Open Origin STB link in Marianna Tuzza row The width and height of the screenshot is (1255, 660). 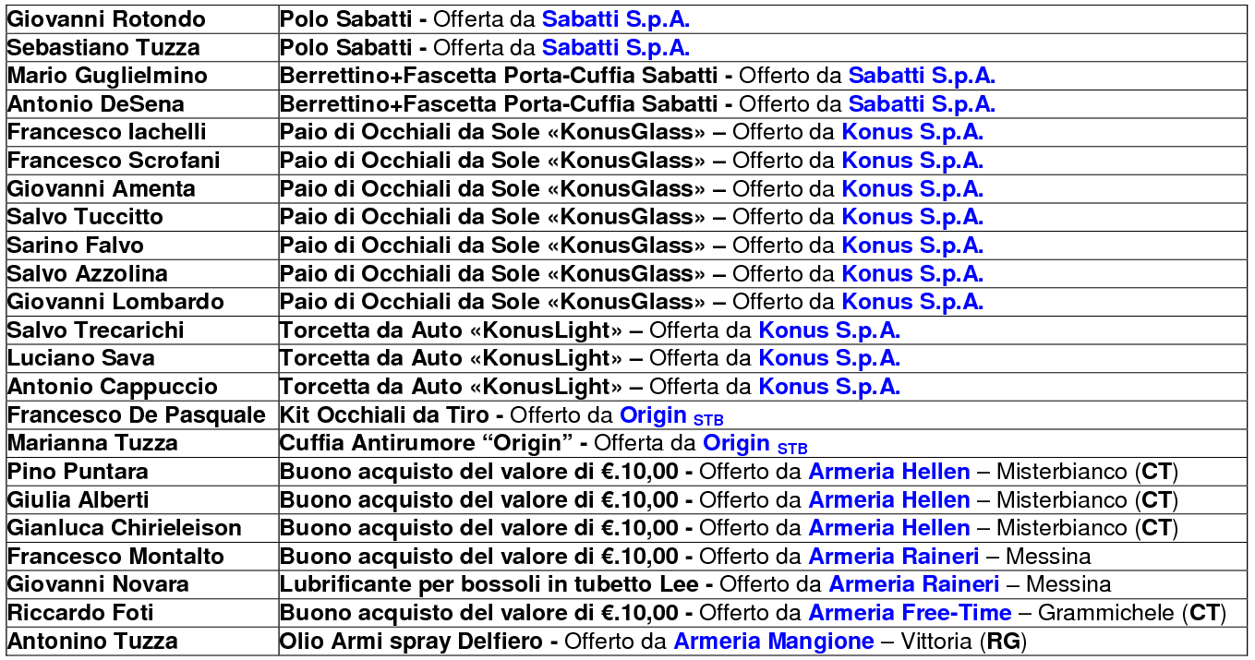pos(755,444)
